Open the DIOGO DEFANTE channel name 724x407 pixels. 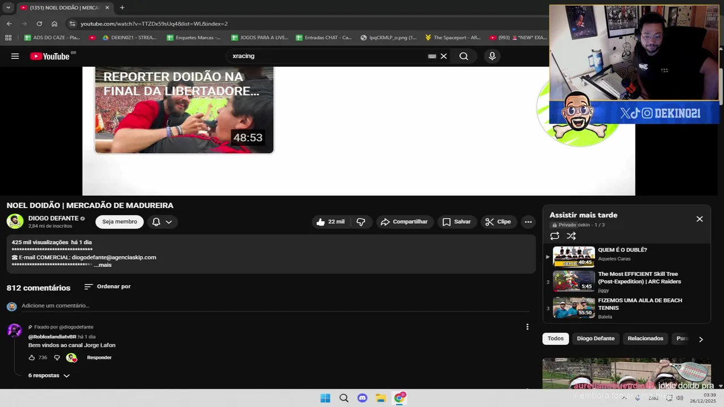click(53, 218)
